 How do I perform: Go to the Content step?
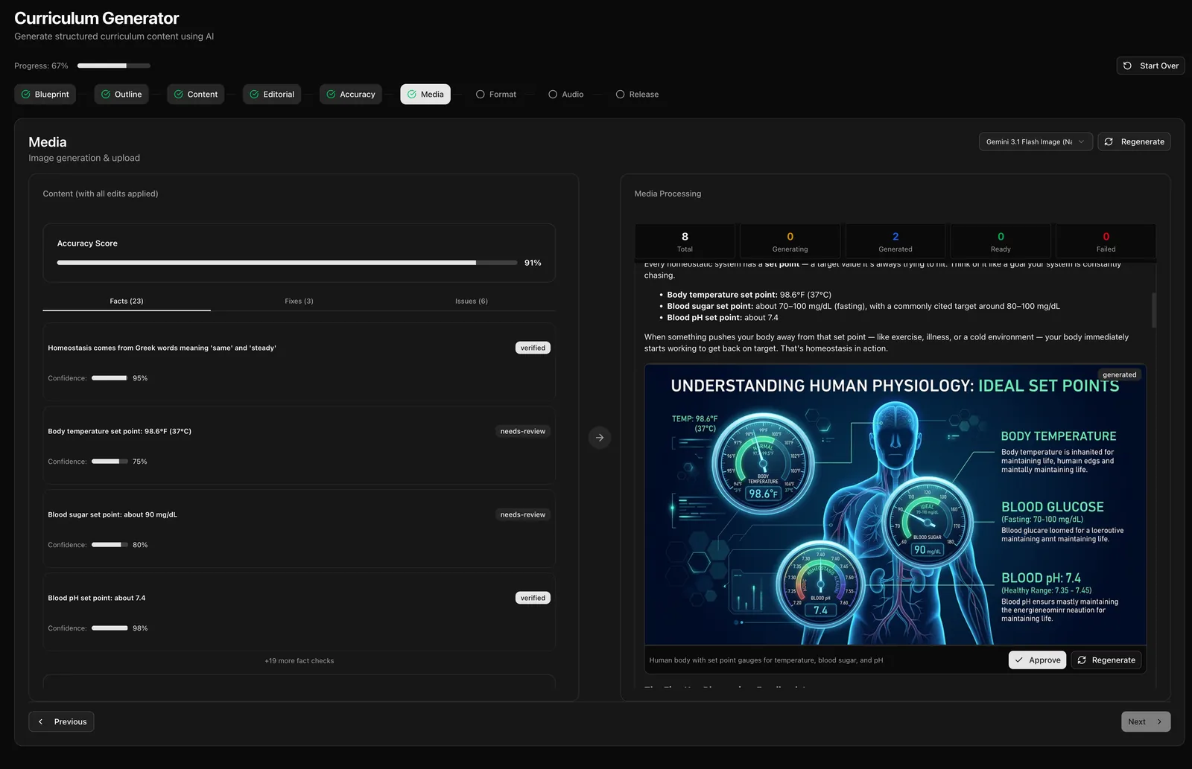tap(196, 95)
